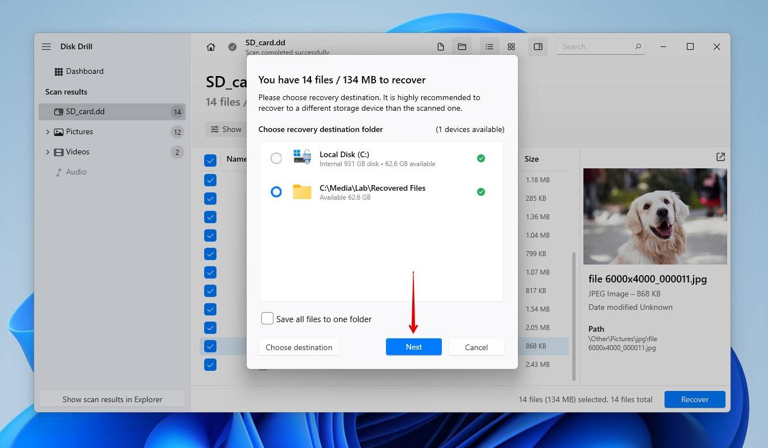Switch to file view icon in toolbar
Viewport: 768px width, 448px height.
[x=441, y=47]
